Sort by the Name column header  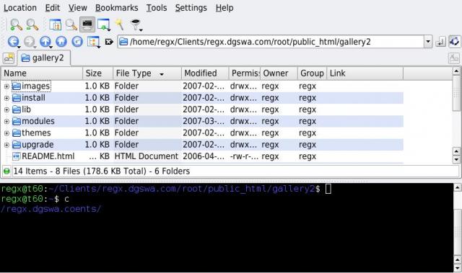coord(42,73)
